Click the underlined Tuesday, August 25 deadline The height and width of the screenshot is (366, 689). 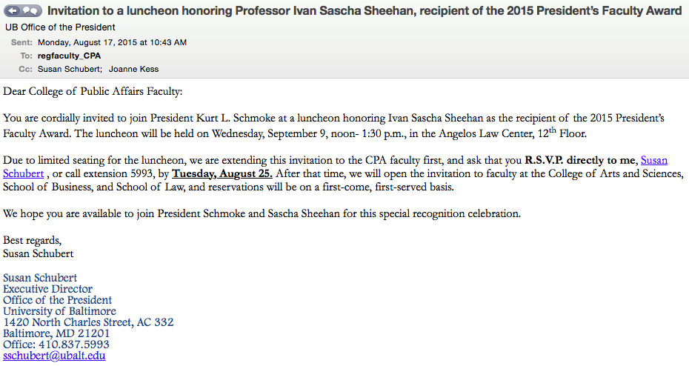pyautogui.click(x=222, y=173)
